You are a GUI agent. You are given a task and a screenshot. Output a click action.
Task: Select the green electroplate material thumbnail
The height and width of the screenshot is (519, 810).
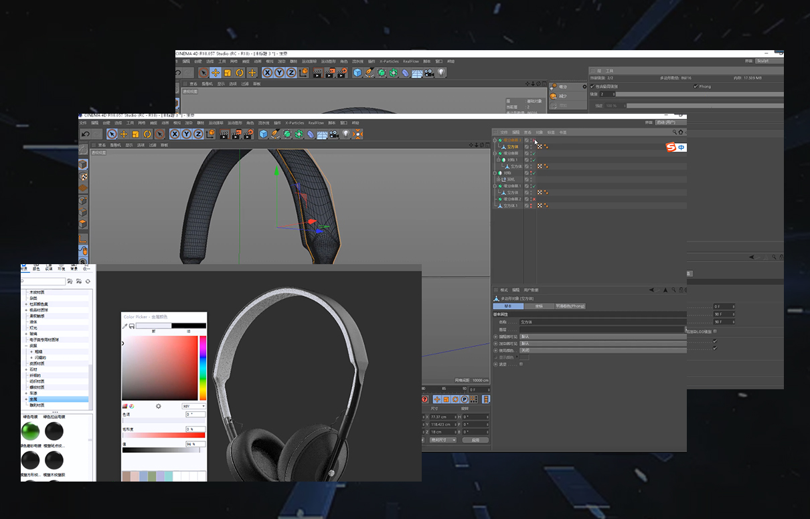(x=30, y=431)
